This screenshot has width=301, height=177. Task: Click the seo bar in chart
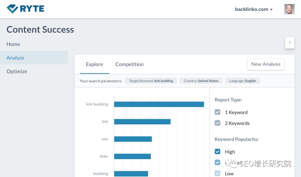133,139
